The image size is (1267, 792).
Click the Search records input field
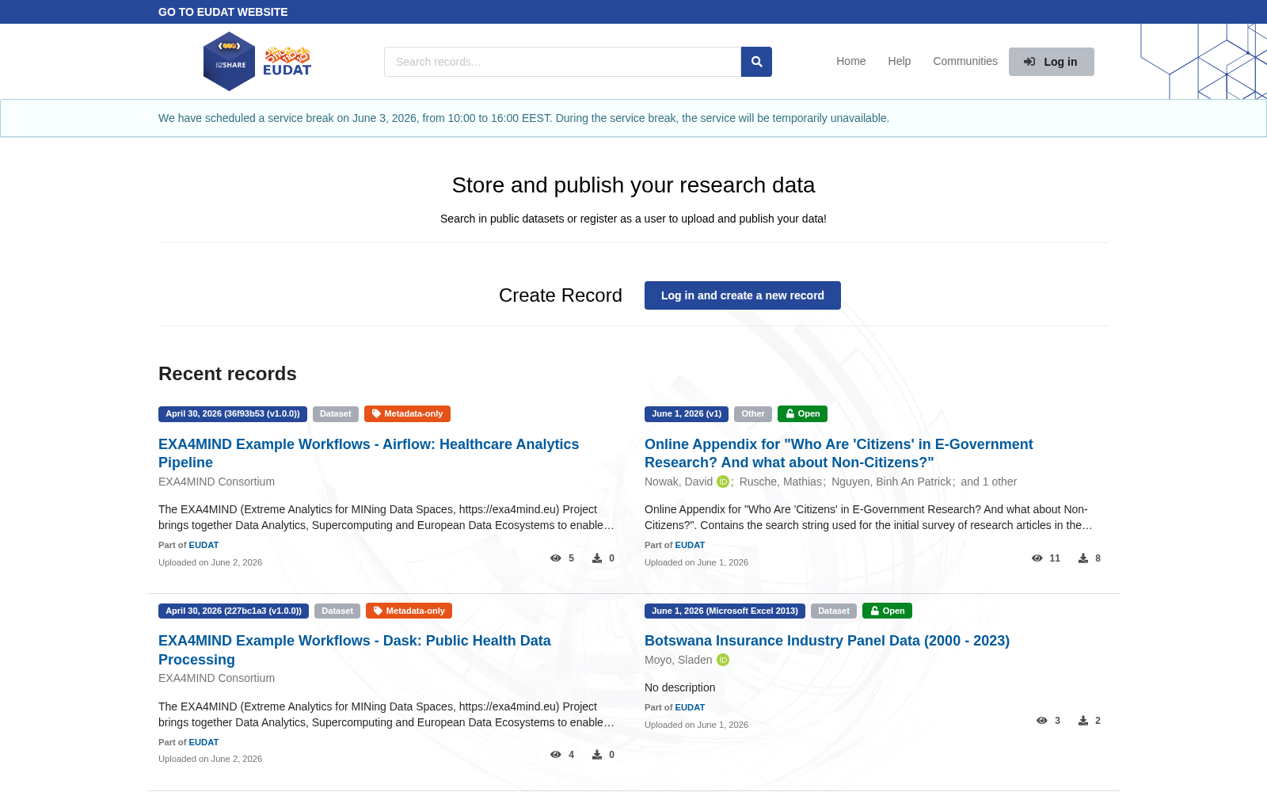pyautogui.click(x=562, y=62)
